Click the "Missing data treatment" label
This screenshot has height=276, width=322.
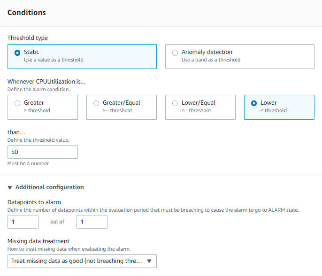click(x=38, y=241)
